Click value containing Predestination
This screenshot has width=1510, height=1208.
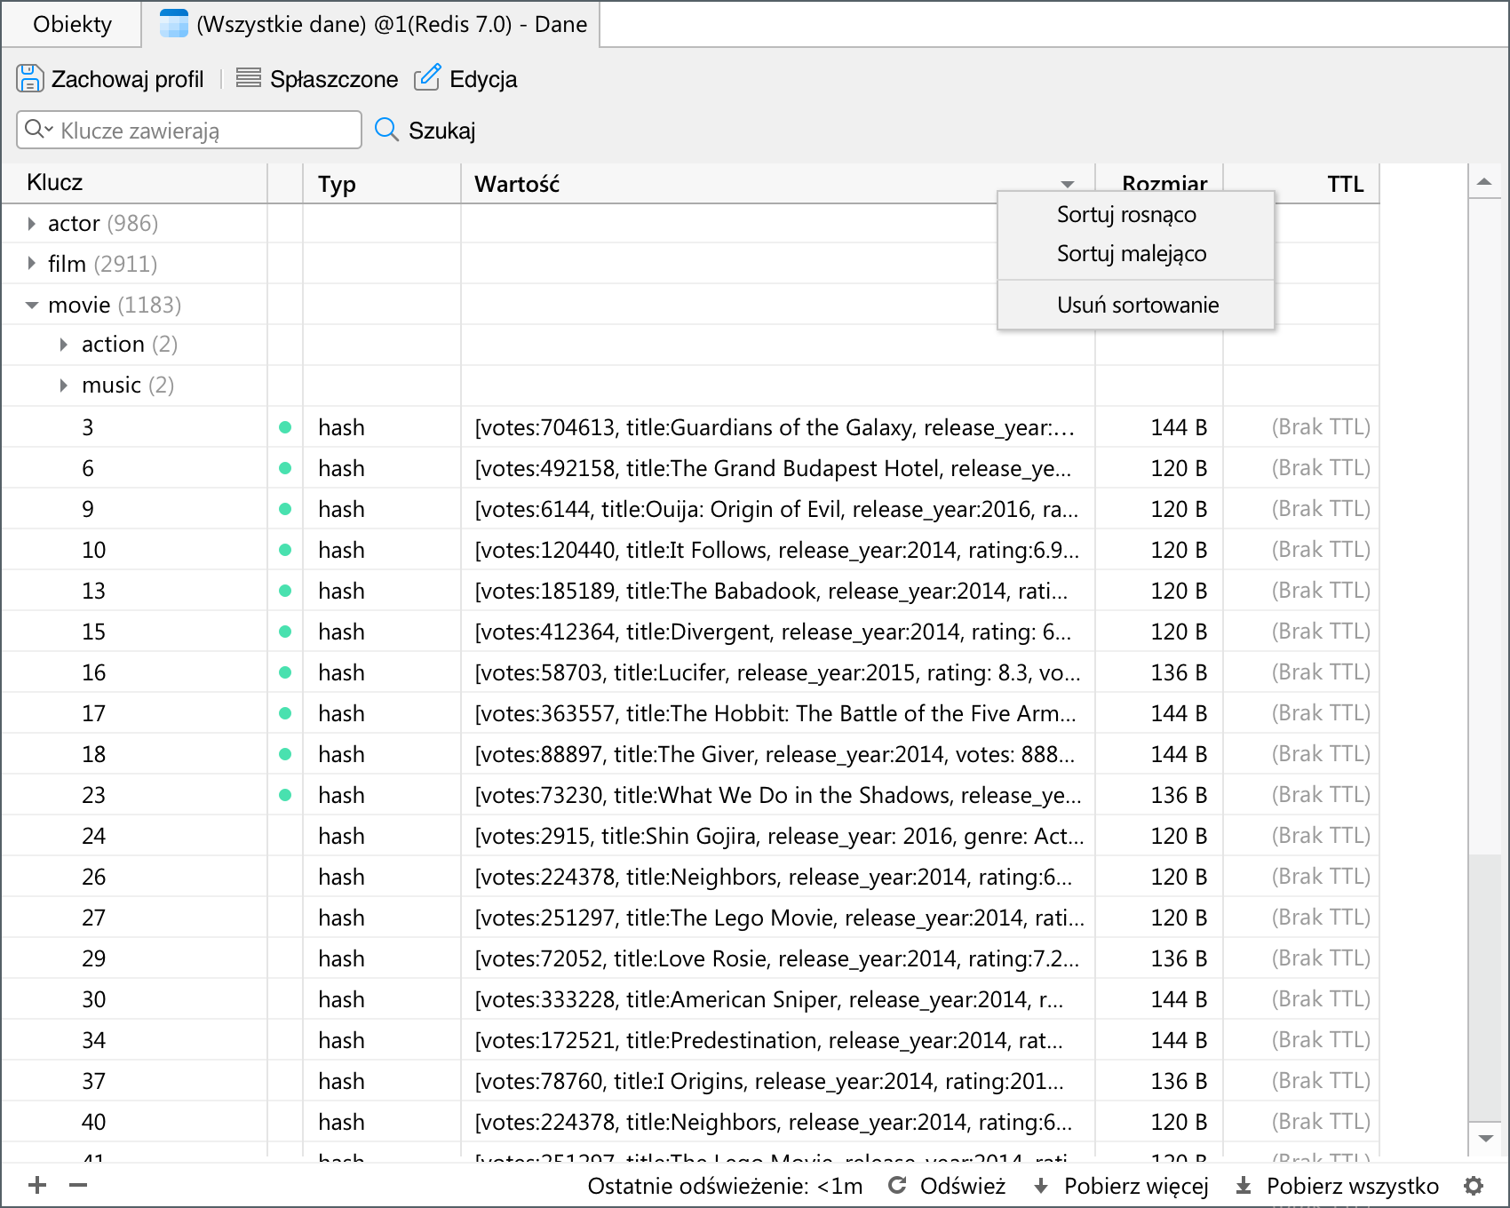coord(777,1040)
